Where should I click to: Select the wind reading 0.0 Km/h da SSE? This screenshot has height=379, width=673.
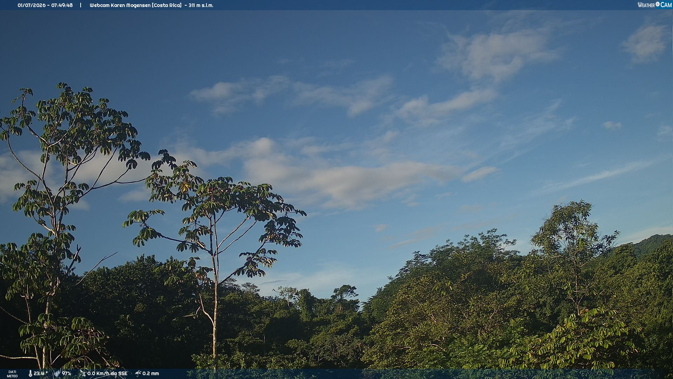click(107, 373)
